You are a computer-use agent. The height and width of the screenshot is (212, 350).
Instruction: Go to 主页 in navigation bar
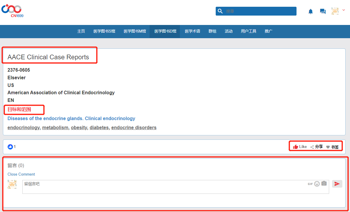pyautogui.click(x=81, y=31)
